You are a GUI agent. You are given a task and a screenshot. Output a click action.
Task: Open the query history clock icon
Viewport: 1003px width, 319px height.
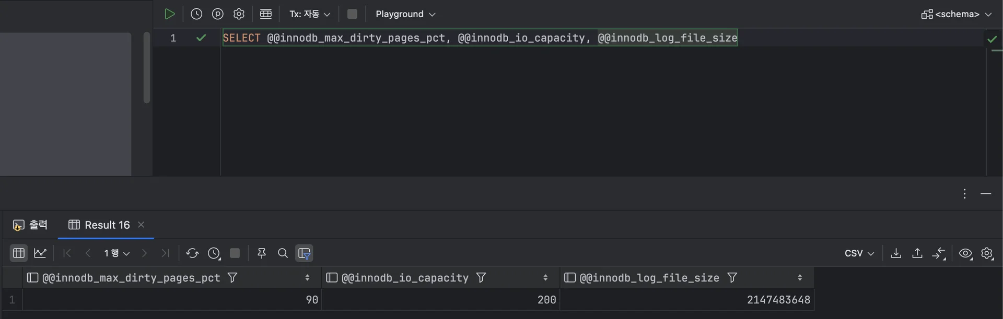click(196, 14)
